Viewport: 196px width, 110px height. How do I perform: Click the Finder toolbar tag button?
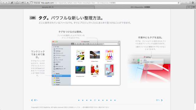coord(98,44)
